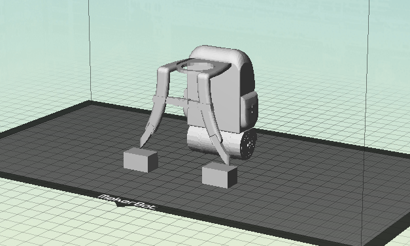The height and width of the screenshot is (246, 410).
Task: Select the left support block
Action: tap(141, 160)
